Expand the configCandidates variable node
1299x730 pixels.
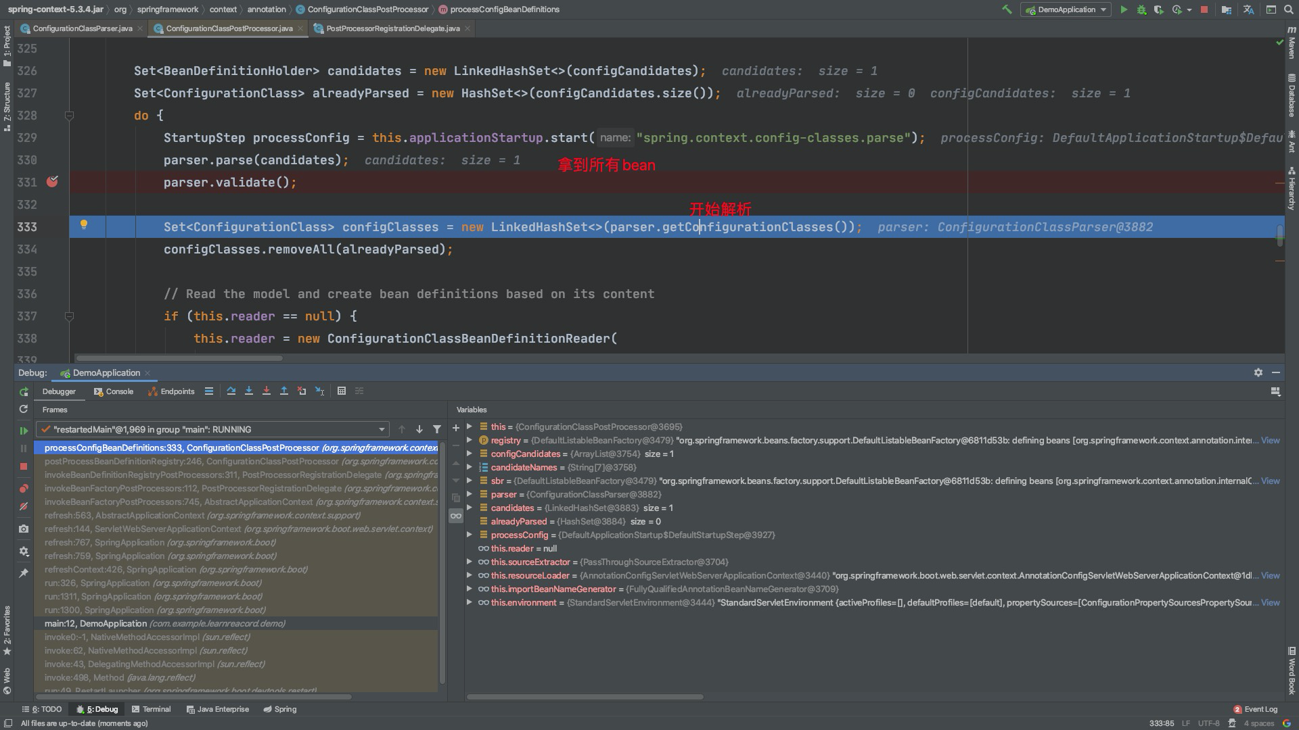tap(470, 454)
